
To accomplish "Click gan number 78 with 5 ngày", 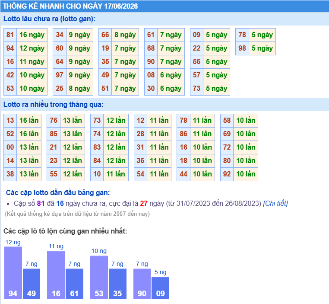I will point(242,35).
